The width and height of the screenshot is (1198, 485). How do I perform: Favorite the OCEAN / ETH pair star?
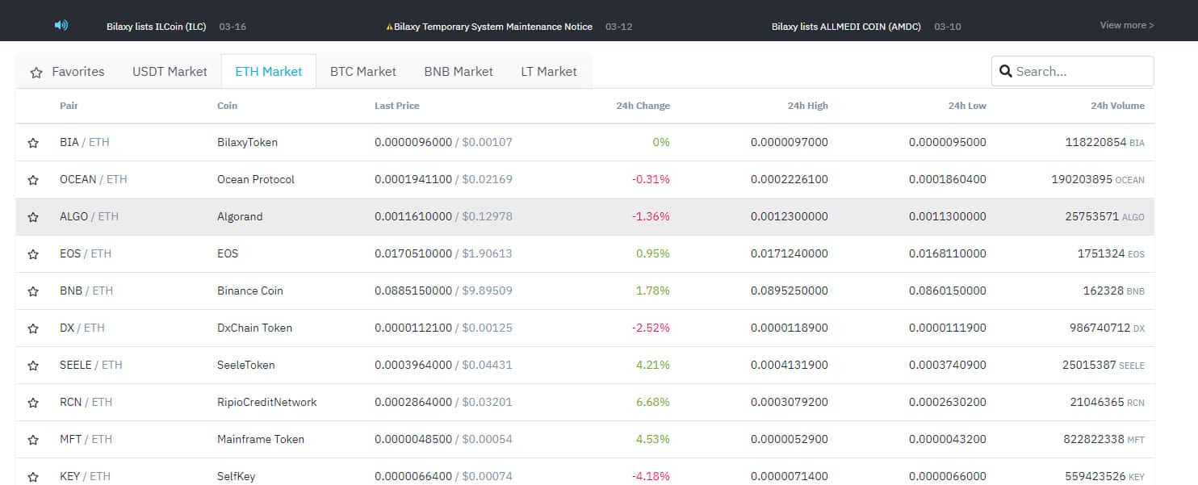(33, 180)
